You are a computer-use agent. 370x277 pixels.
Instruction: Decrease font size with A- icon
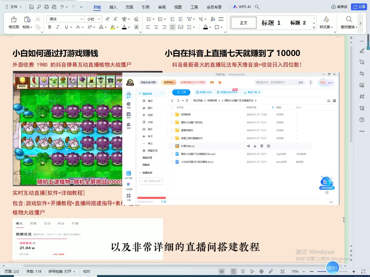point(116,19)
